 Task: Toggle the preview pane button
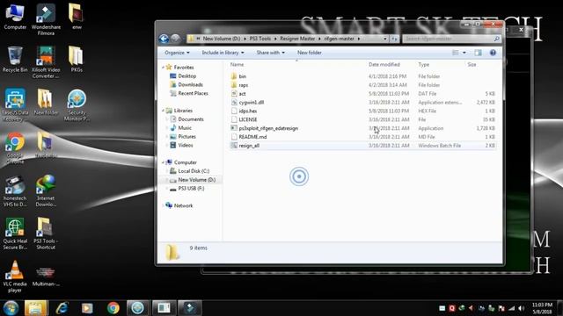tap(478, 53)
